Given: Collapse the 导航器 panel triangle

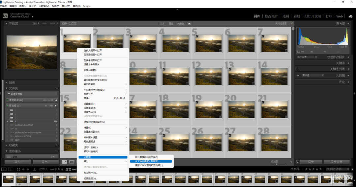Looking at the screenshot, I should 6,23.
